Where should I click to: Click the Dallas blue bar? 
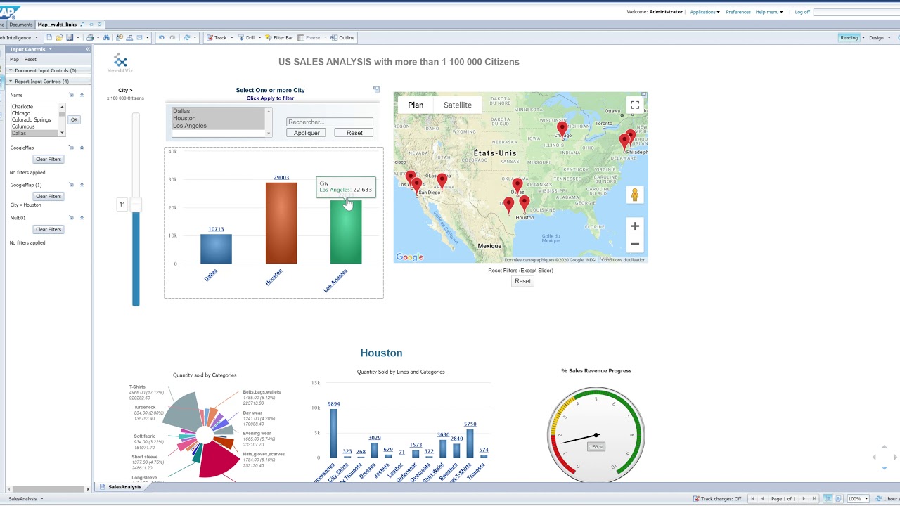(x=216, y=249)
